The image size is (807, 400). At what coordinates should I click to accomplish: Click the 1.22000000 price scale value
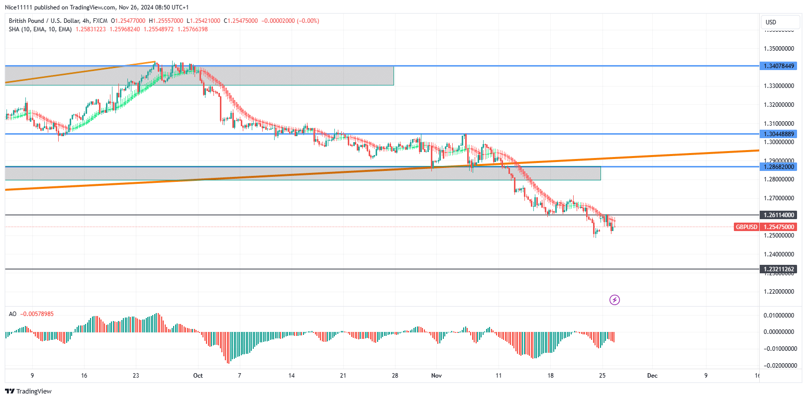[x=779, y=292]
